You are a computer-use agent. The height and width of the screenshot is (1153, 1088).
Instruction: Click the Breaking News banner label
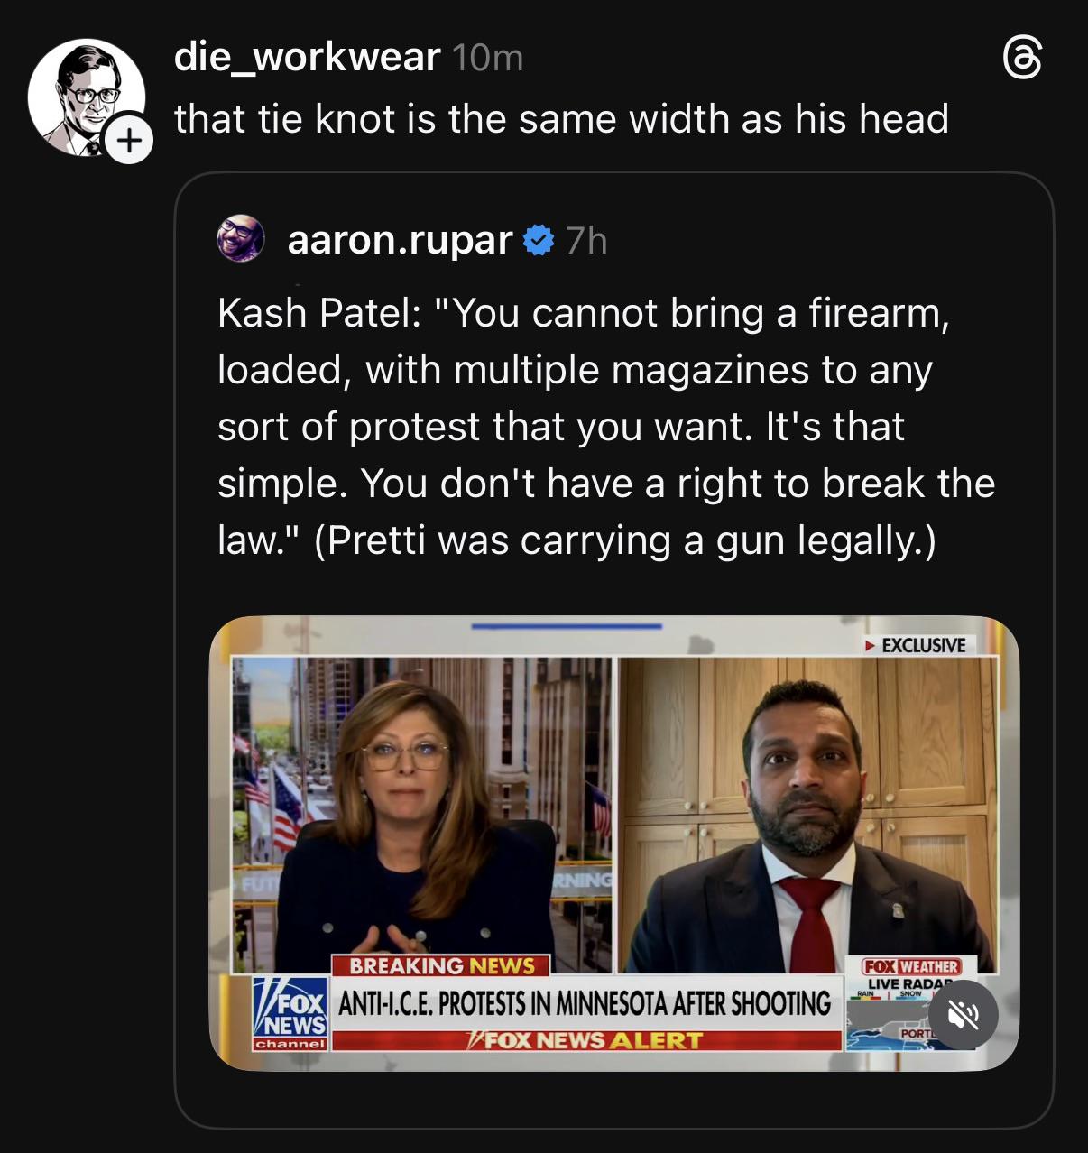click(441, 966)
